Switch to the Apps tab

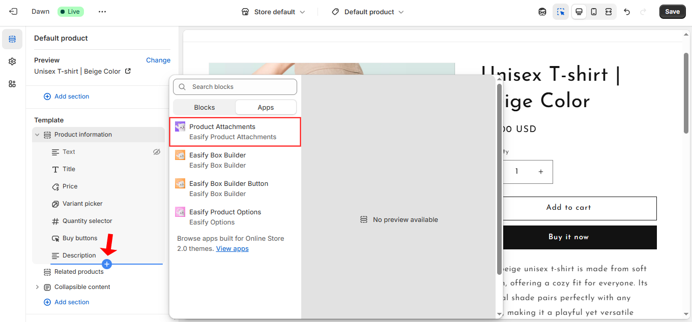[x=266, y=107]
